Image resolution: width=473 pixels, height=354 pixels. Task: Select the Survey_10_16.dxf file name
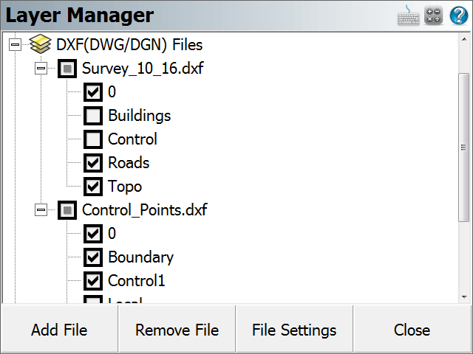point(143,69)
